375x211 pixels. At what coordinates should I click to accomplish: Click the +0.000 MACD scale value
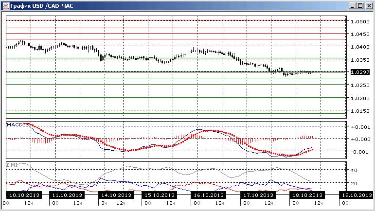point(360,140)
